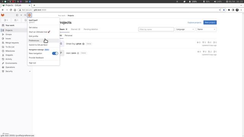Click the Snippets scissors icon

[x=3, y=55]
